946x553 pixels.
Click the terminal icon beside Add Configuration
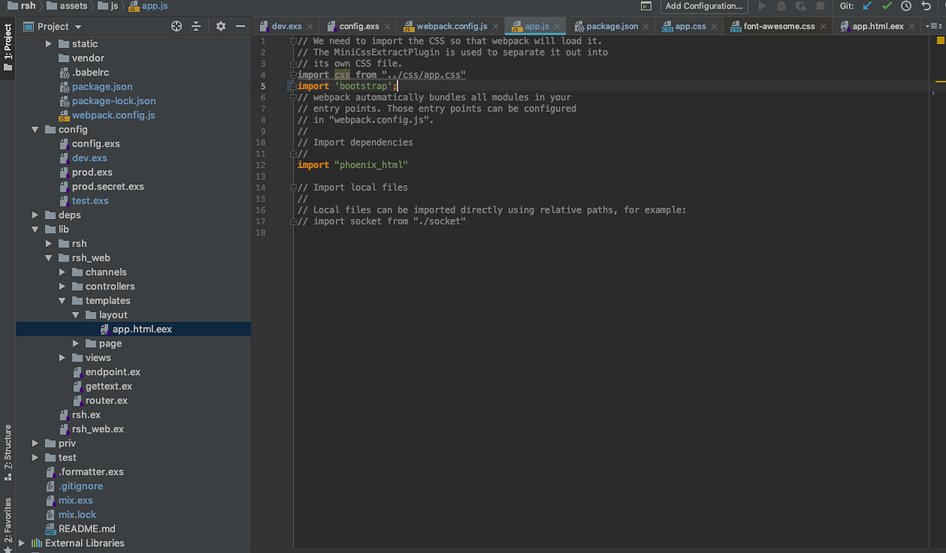[646, 6]
